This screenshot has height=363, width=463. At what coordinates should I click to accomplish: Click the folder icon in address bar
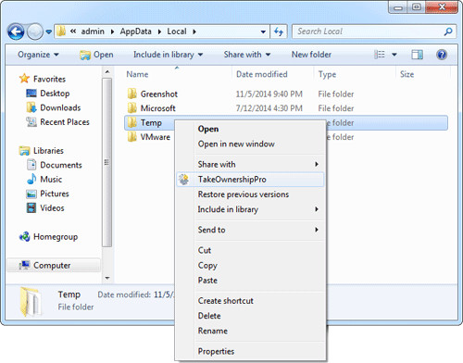(x=61, y=31)
